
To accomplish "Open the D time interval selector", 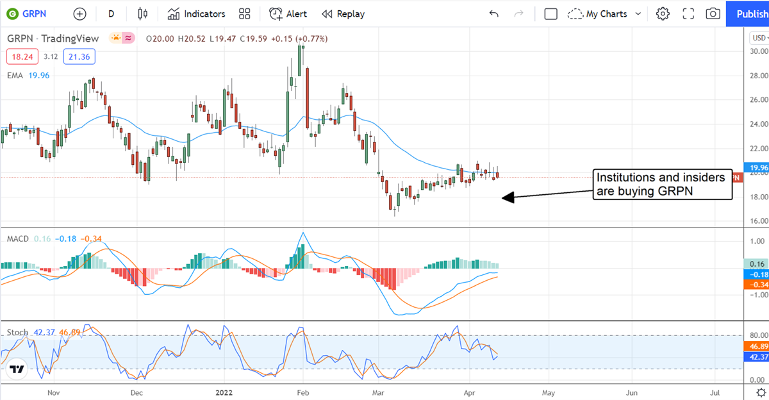I will coord(112,13).
